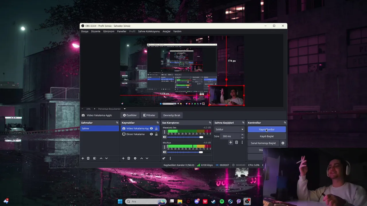The width and height of the screenshot is (367, 206).
Task: Click Kaydı Başlat button
Action: pyautogui.click(x=267, y=136)
